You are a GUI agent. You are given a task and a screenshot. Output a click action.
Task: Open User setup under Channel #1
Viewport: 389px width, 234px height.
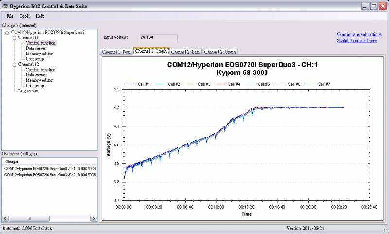coord(35,59)
